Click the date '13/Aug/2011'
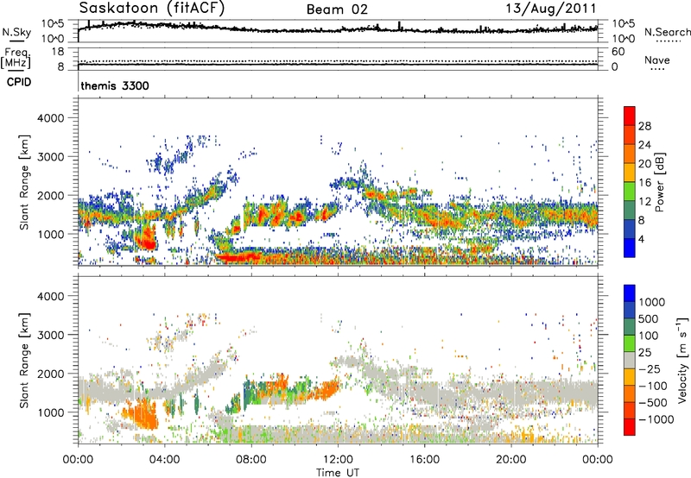The image size is (691, 478). tap(551, 8)
